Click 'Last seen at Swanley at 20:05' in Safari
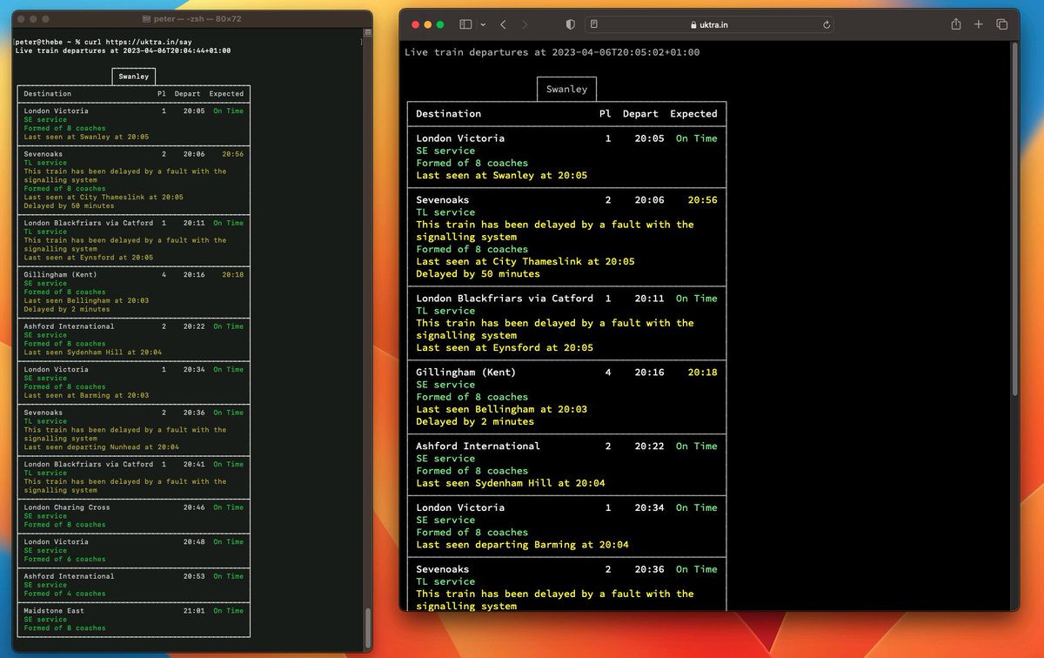 tap(501, 175)
